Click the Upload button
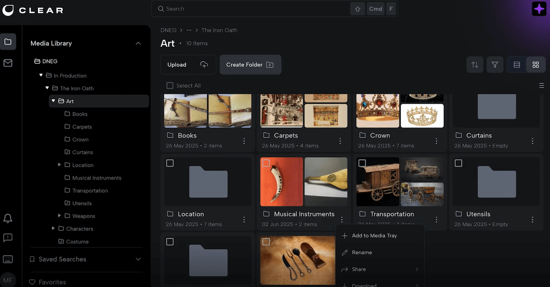This screenshot has width=550, height=287. pyautogui.click(x=188, y=65)
